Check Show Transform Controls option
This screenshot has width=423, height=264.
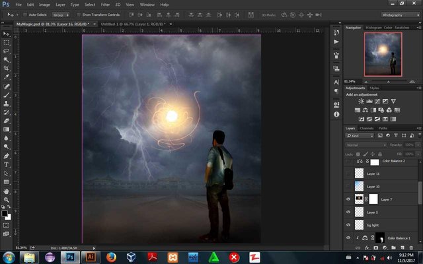tap(78, 14)
